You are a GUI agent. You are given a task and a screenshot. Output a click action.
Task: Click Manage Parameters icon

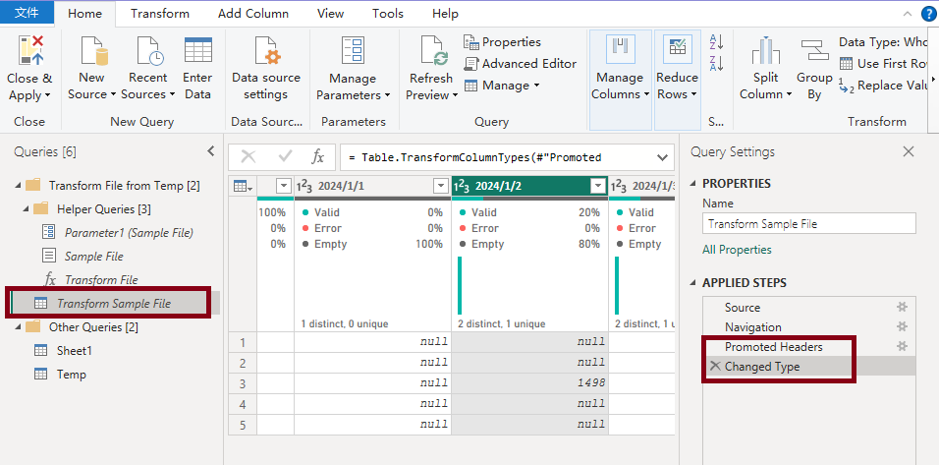point(353,50)
